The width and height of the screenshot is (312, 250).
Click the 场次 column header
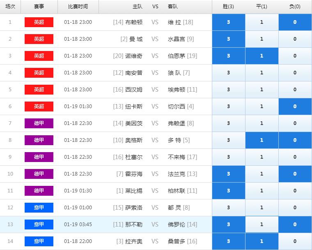10,7
